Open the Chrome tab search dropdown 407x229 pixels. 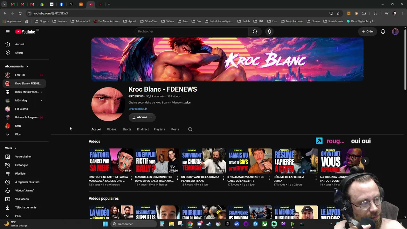coord(4,4)
